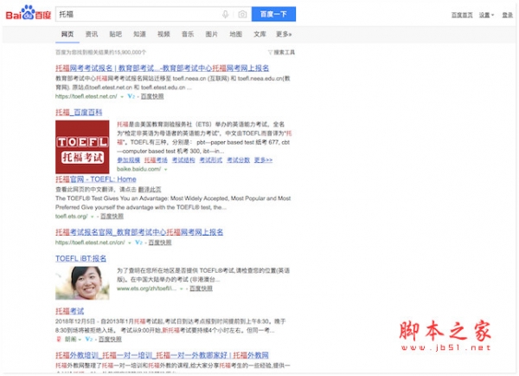
Task: Open result 托福网考考试报名 | 教育部考试
Action: 163,68
